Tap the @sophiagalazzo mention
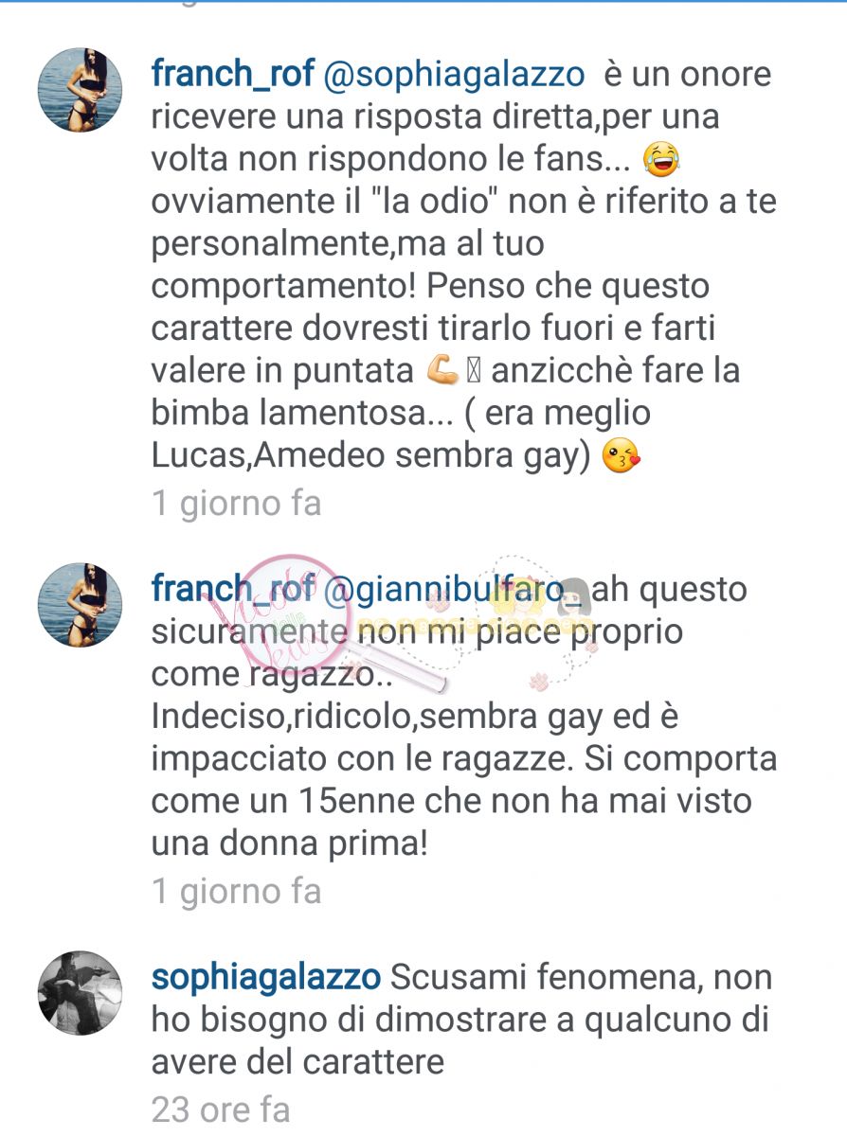Screen dimensions: 847x1136 455,76
